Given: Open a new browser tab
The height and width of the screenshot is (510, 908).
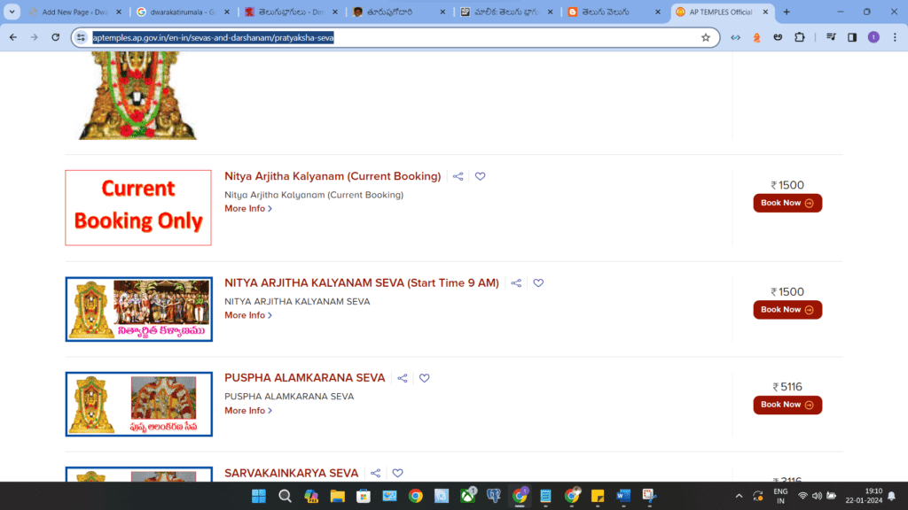Looking at the screenshot, I should click(x=787, y=12).
